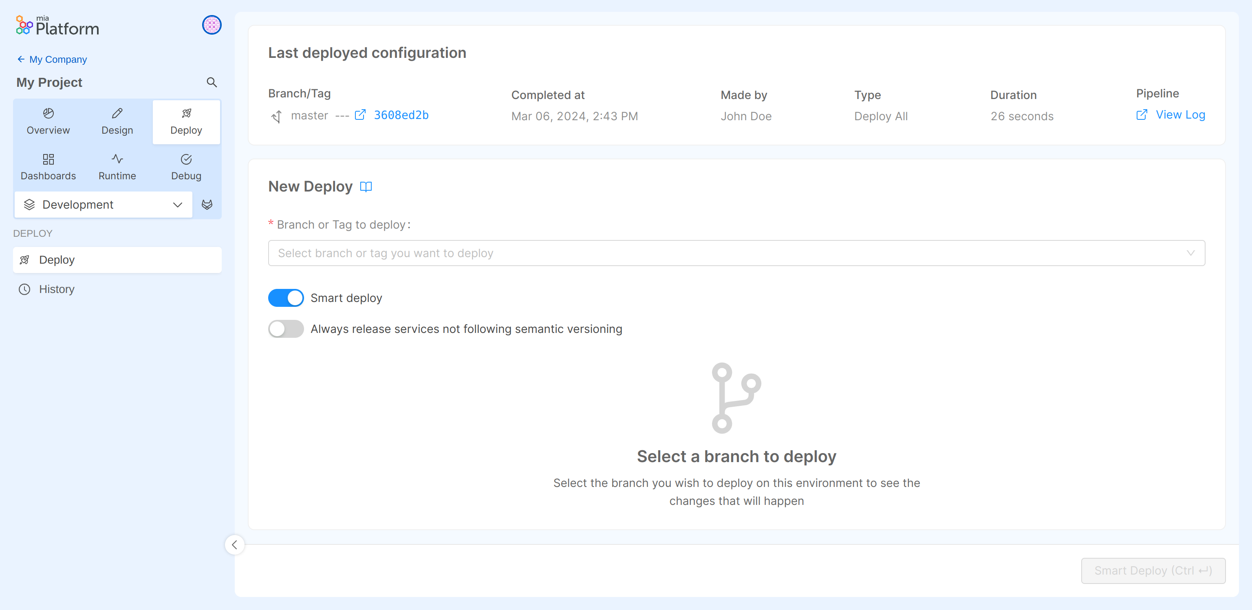The height and width of the screenshot is (610, 1252).
Task: Expand the Development environment dropdown
Action: click(x=103, y=205)
